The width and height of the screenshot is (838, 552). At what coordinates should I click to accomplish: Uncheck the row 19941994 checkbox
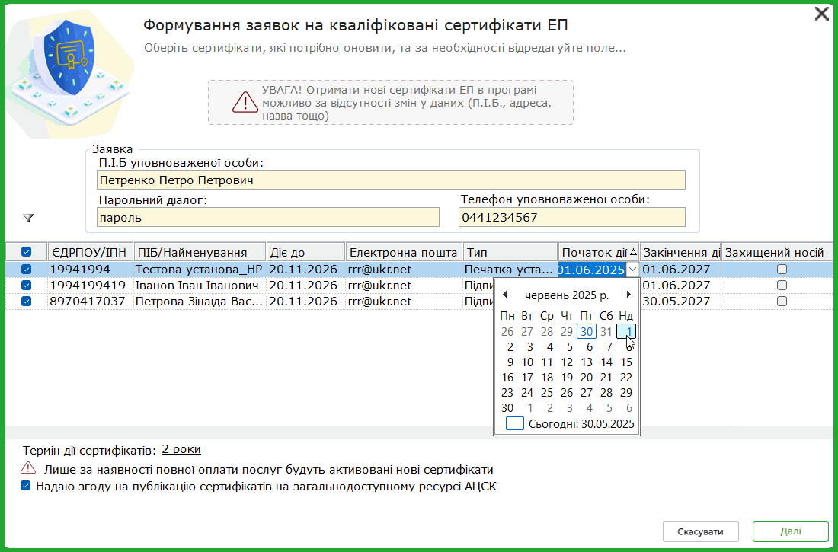pos(26,270)
